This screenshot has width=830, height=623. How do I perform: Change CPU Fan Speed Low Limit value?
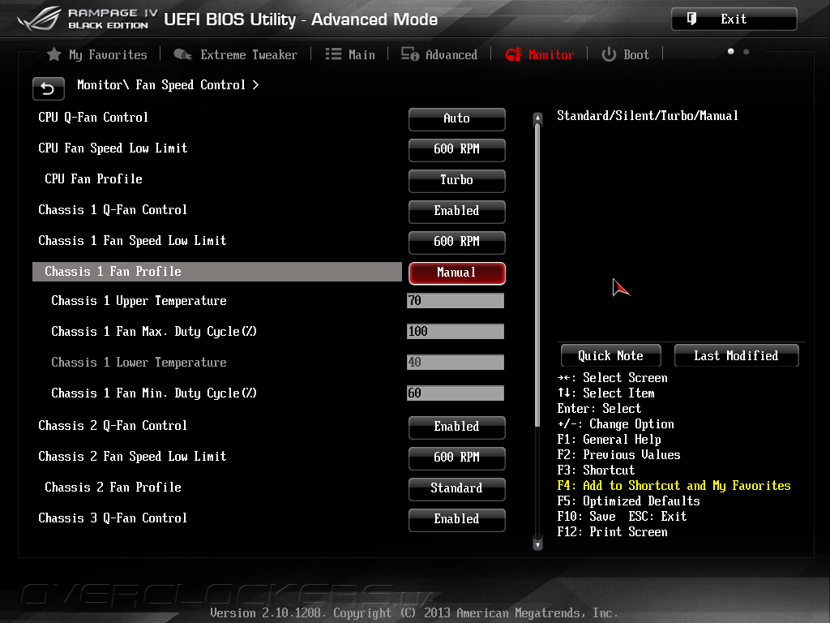tap(457, 149)
